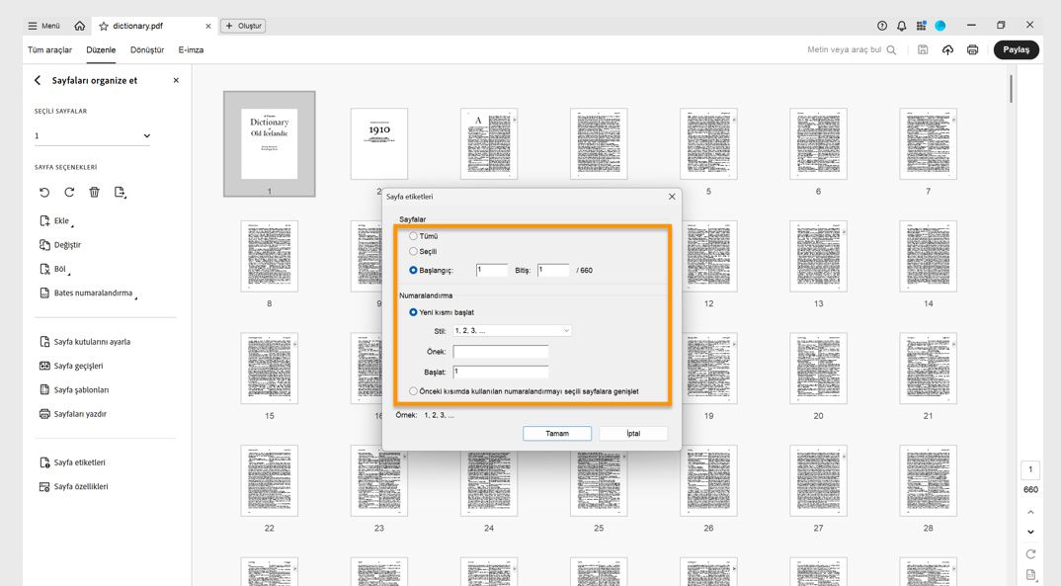Viewport: 1061px width, 586px height.
Task: Go to next page down arrow
Action: 1030,532
